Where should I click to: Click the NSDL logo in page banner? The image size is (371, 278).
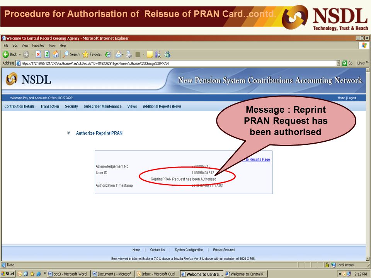tap(28, 79)
